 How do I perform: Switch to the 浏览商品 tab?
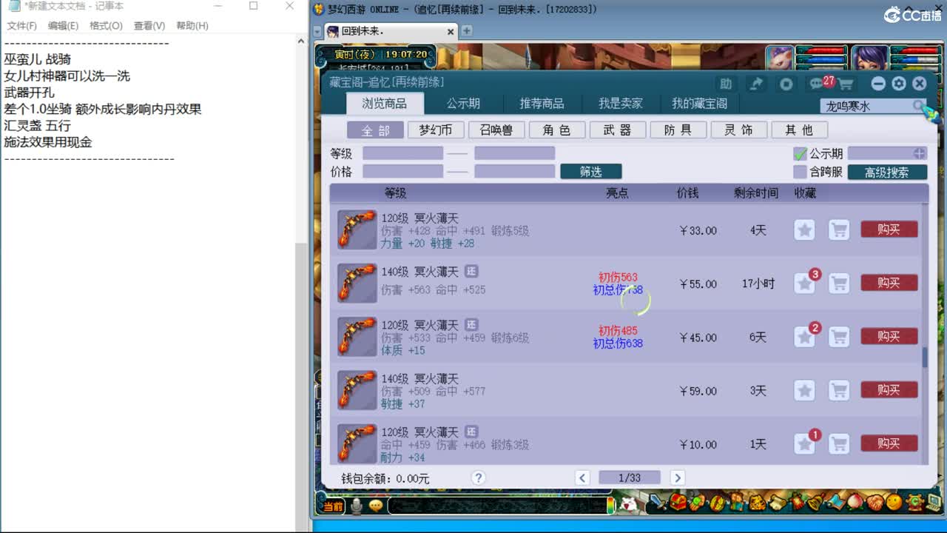385,104
